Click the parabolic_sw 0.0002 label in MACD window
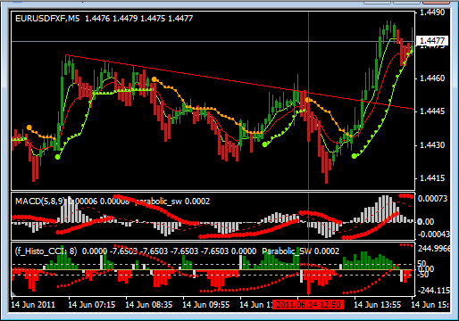Viewport: 459px width, 321px height. click(x=172, y=202)
